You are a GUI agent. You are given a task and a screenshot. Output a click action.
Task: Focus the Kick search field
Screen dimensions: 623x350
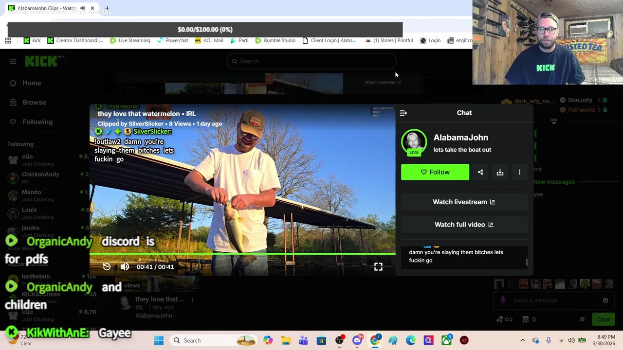tap(311, 61)
